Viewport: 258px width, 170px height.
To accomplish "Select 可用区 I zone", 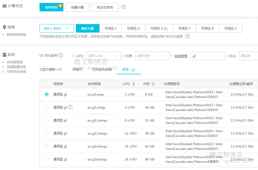I will pos(110,28).
